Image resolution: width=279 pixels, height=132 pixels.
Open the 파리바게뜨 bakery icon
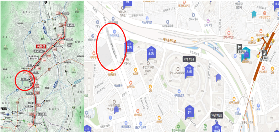[x=261, y=31]
